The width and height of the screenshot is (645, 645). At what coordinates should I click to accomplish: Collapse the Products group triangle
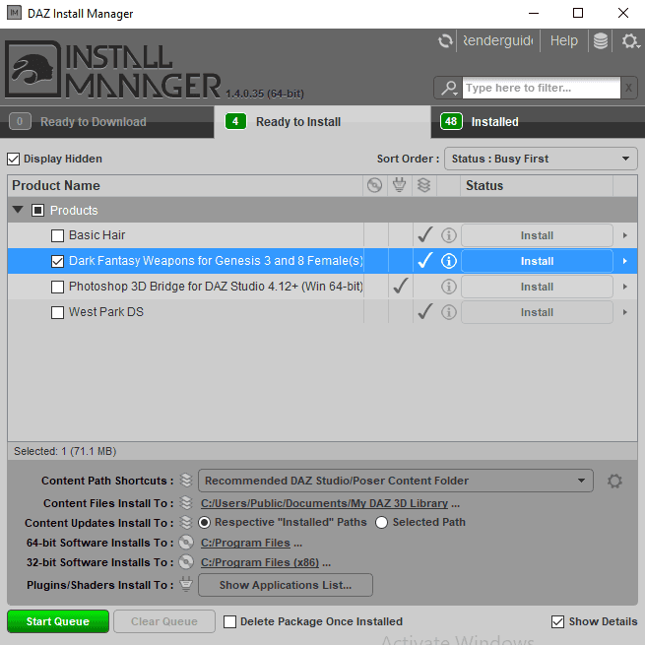point(18,210)
